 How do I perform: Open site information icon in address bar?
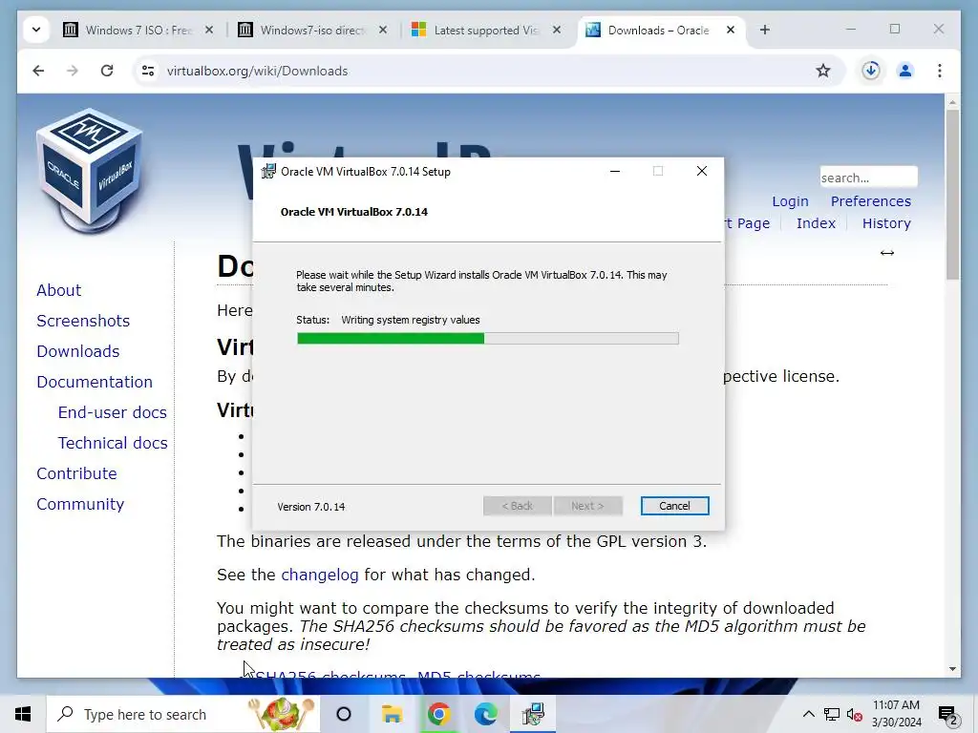[x=148, y=71]
